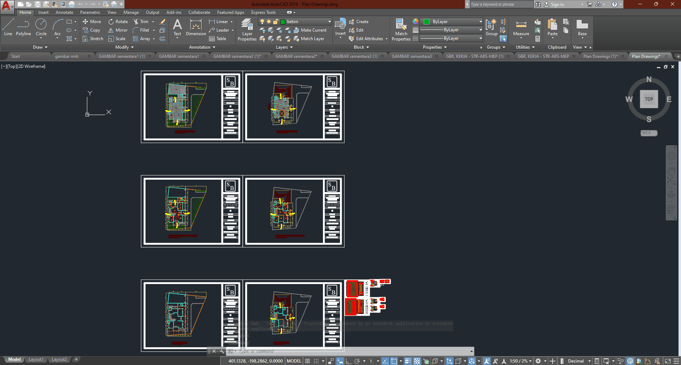Expand the Draw panel
The height and width of the screenshot is (365, 681).
coord(40,47)
